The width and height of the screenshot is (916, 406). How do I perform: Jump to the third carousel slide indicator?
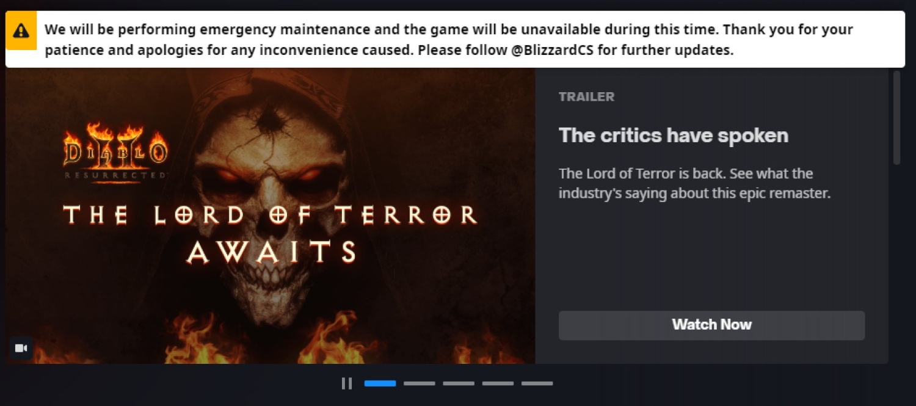point(459,383)
